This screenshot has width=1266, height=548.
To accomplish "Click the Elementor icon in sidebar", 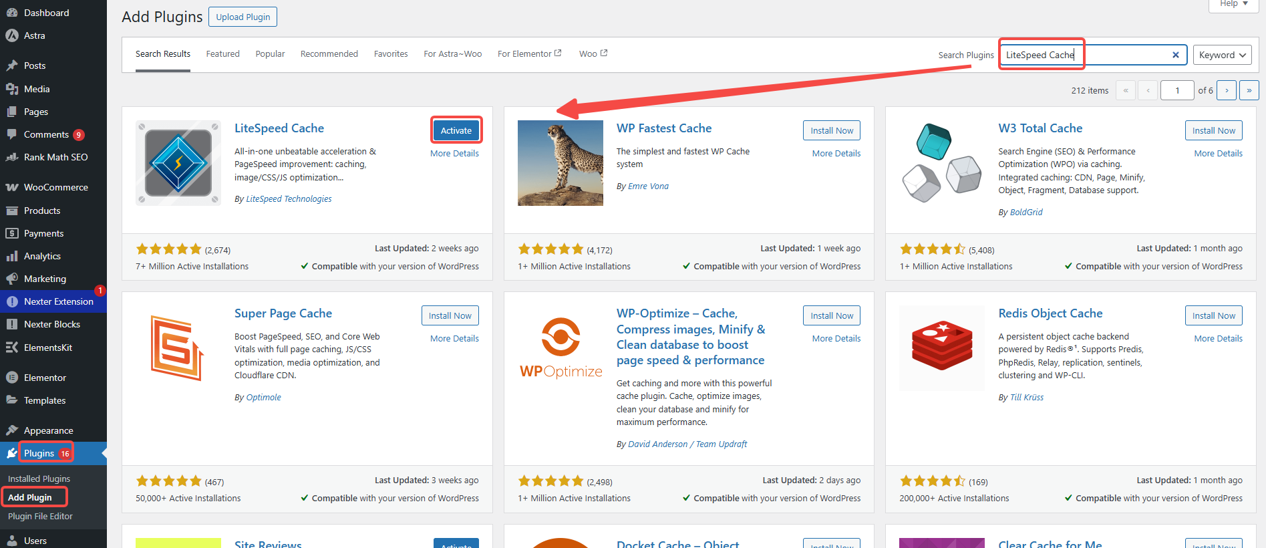I will [12, 378].
